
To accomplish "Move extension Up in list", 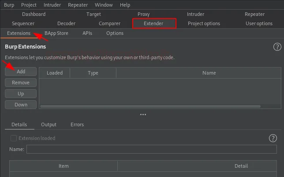I will tap(21, 94).
